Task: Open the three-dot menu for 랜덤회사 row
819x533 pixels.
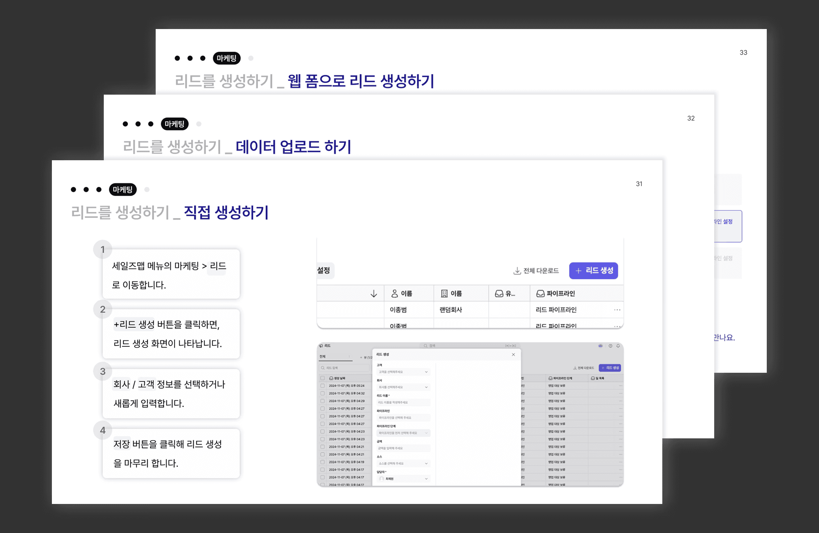Action: click(x=617, y=310)
